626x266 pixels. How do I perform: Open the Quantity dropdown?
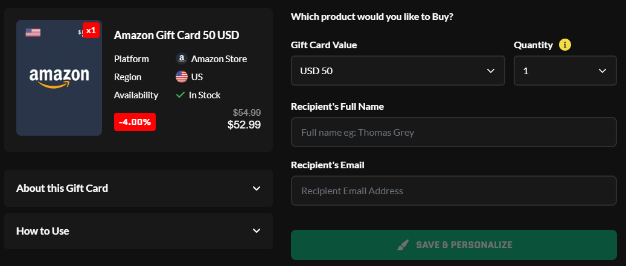(x=564, y=71)
